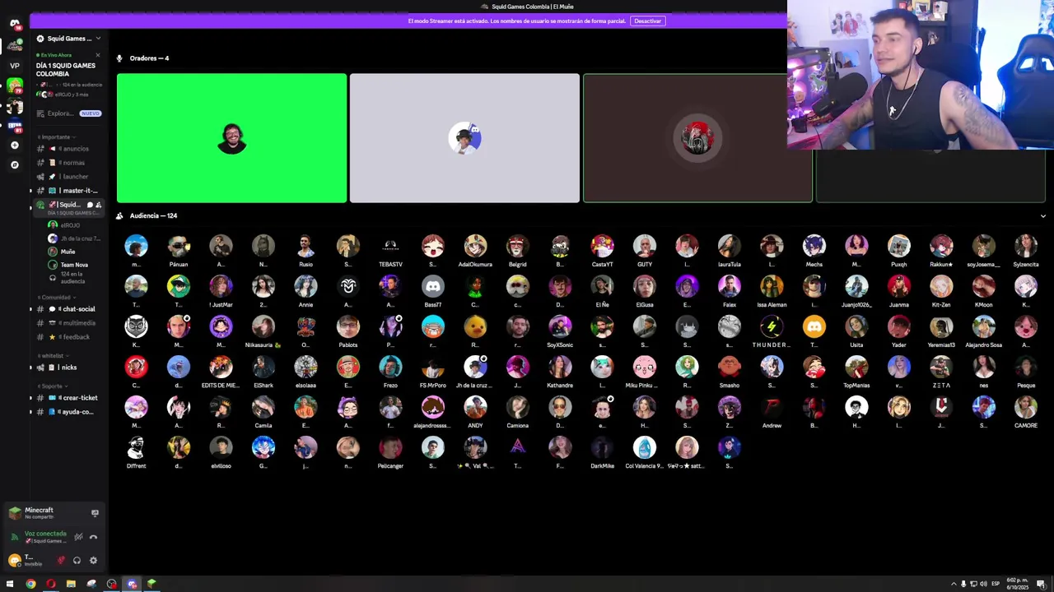Click DarkMike audience avatar
Image resolution: width=1054 pixels, height=592 pixels.
tap(602, 447)
